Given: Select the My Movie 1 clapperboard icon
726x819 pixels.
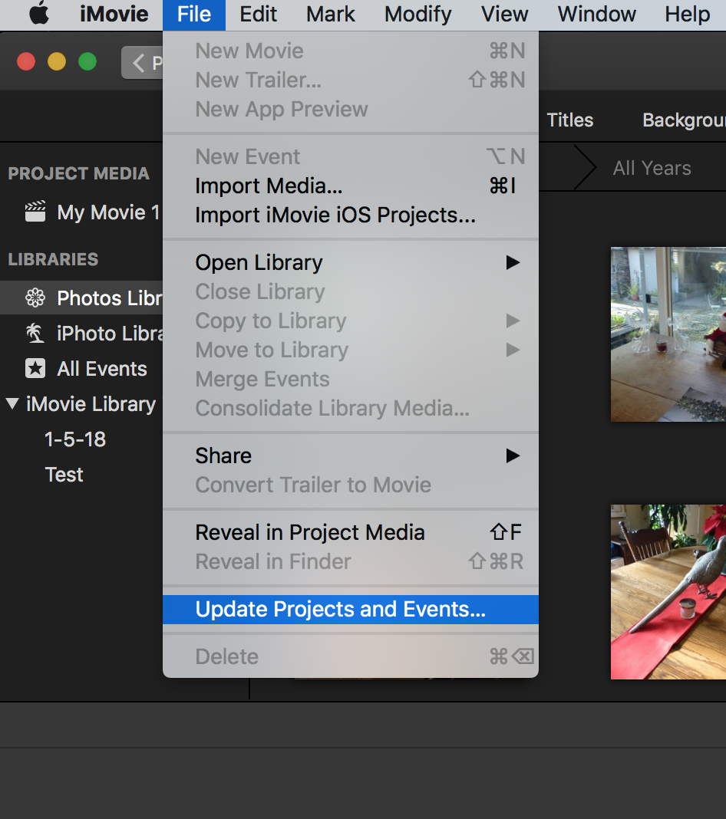Looking at the screenshot, I should pos(35,212).
